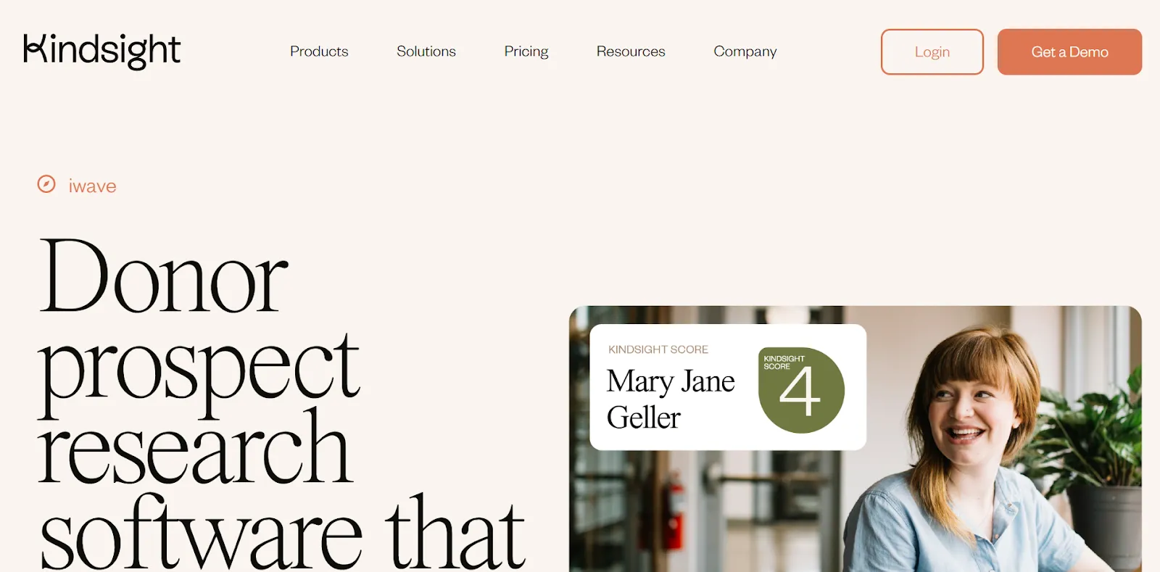The height and width of the screenshot is (572, 1160).
Task: Select the Mary Jane Geller name
Action: [671, 399]
